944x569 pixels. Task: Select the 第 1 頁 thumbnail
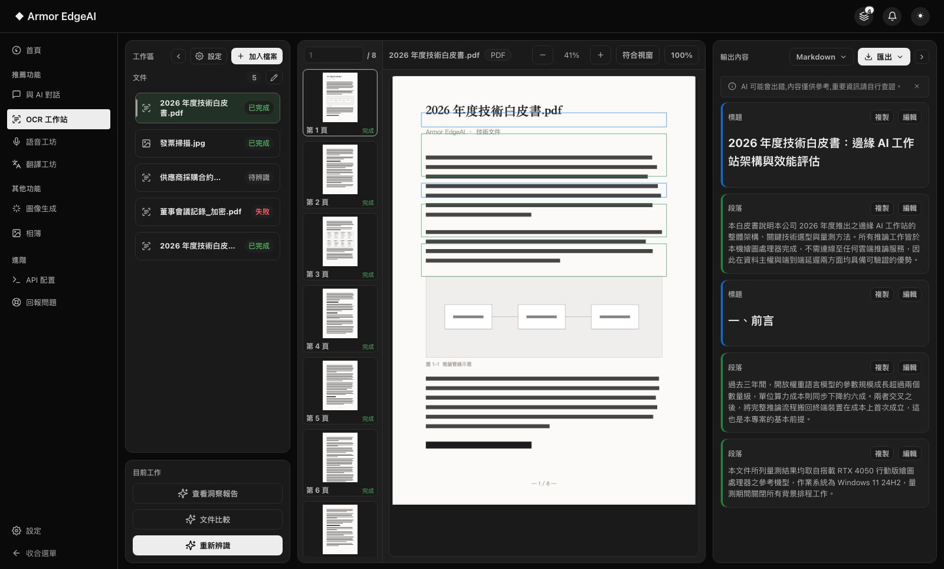(x=340, y=103)
